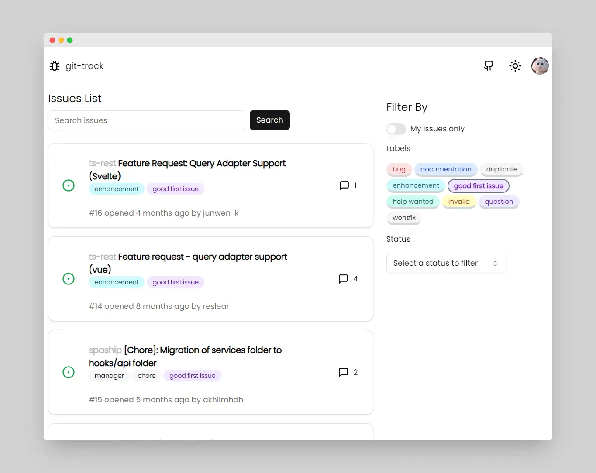Viewport: 596px width, 473px height.
Task: Toggle the bug label filter
Action: coord(399,169)
